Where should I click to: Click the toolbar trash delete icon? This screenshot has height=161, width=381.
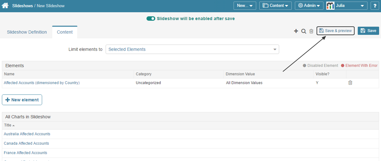[x=311, y=31]
